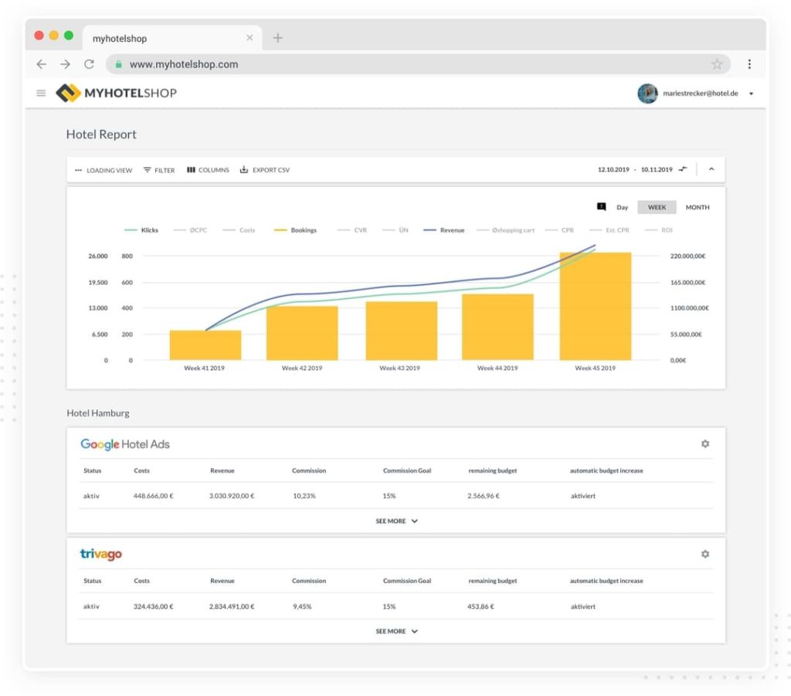The width and height of the screenshot is (791, 696).
Task: Switch chart view to Day
Action: coord(622,207)
